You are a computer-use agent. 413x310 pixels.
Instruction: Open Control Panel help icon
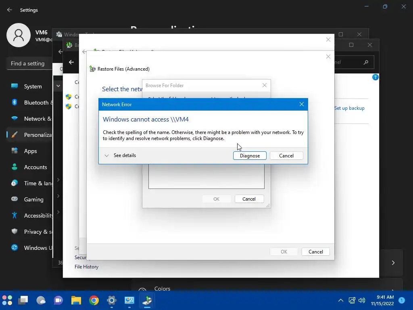pyautogui.click(x=375, y=77)
